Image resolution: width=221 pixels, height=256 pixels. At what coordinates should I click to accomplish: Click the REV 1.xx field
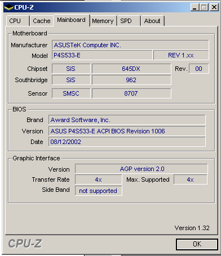pos(181,55)
